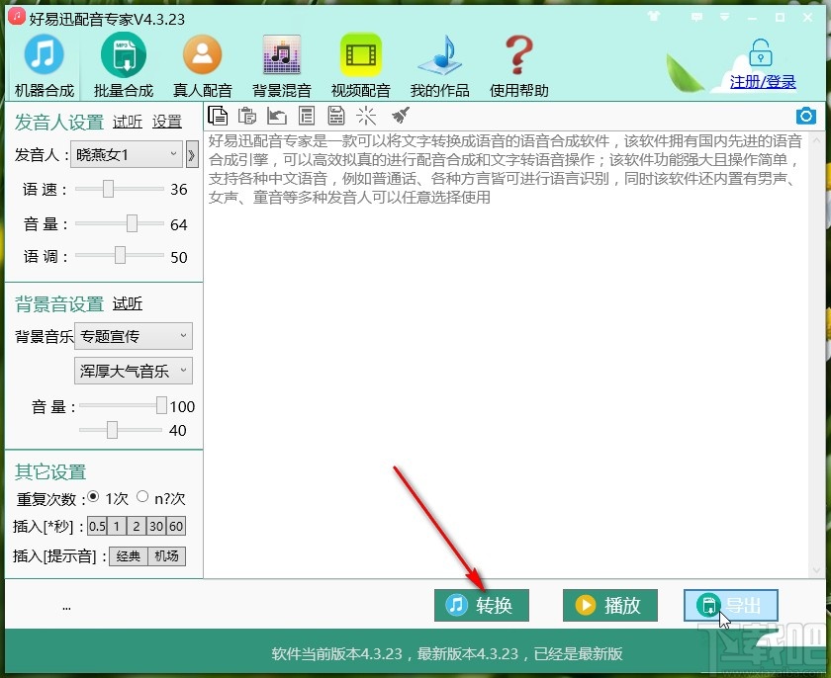The image size is (831, 678).
Task: Insert the 经典 prompt tone
Action: pyautogui.click(x=129, y=556)
